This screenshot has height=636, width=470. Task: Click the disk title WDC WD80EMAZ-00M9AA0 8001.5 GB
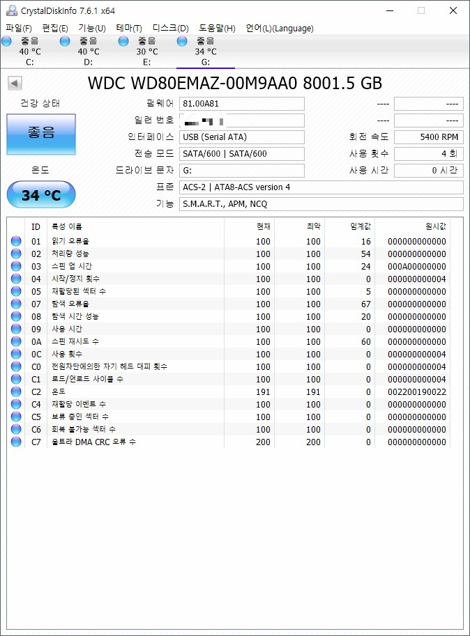point(235,83)
